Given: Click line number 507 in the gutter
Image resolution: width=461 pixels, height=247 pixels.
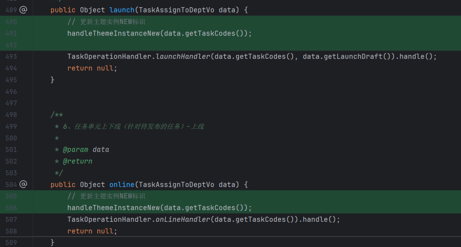Looking at the screenshot, I should coord(11,220).
